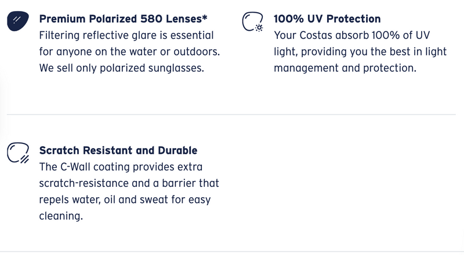Viewport: 464px width, 255px height.
Task: Click the text 'management and protection.'
Action: [345, 68]
